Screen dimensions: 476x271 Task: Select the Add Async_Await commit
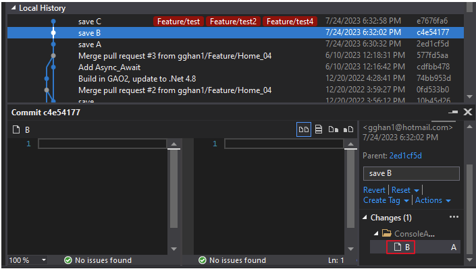[x=236, y=67]
